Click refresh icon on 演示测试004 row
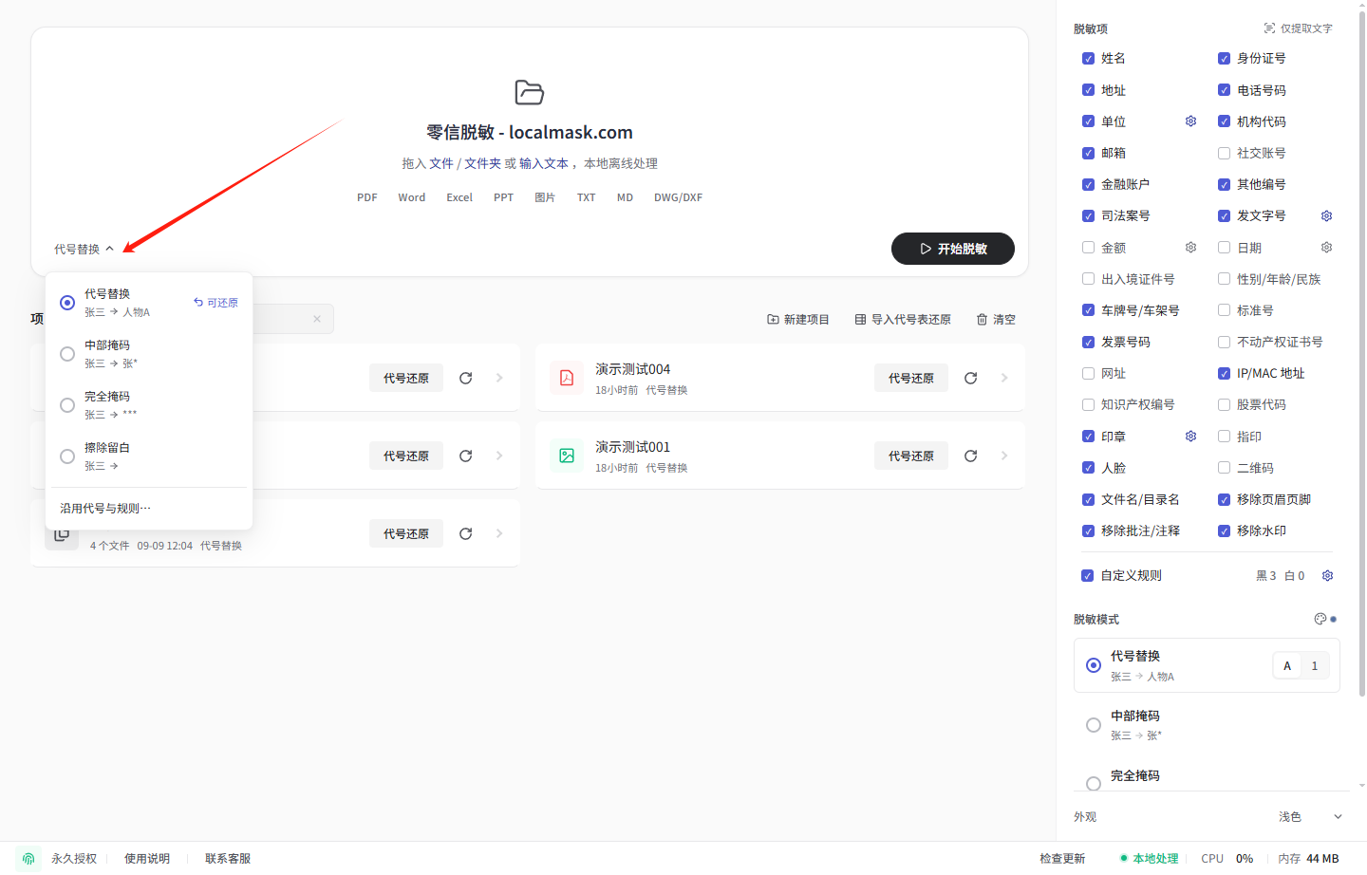Screen dimensions: 1367x875 (x=970, y=378)
